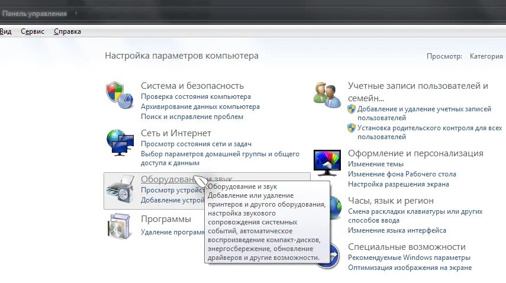Open Программы category heading

[x=166, y=219]
